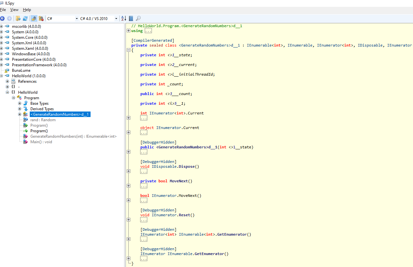This screenshot has width=413, height=267.
Task: Toggle the show compiler-generated types icon
Action: tap(41, 18)
